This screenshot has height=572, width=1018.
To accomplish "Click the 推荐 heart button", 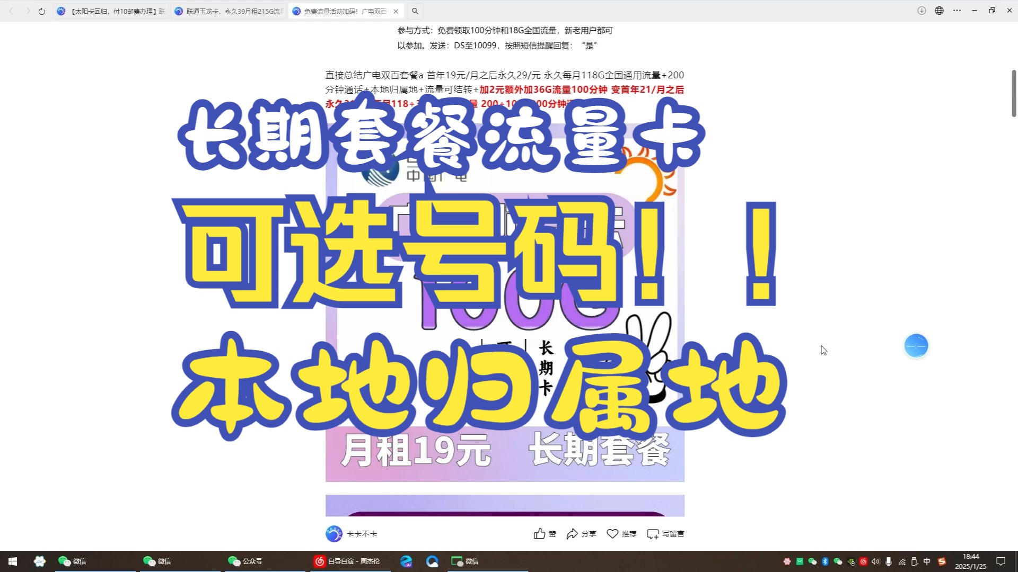I will (x=621, y=534).
